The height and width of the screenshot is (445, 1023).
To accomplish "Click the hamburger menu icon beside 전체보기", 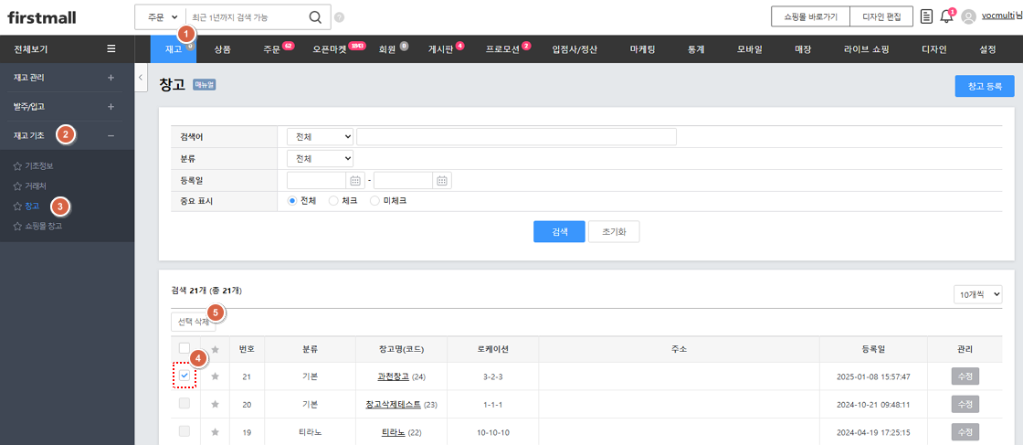I will click(x=111, y=49).
